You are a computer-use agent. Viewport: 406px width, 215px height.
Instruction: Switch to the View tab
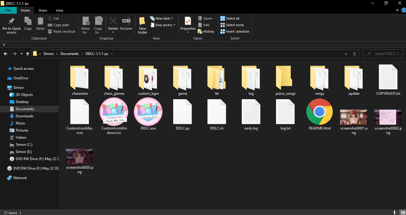[59, 10]
